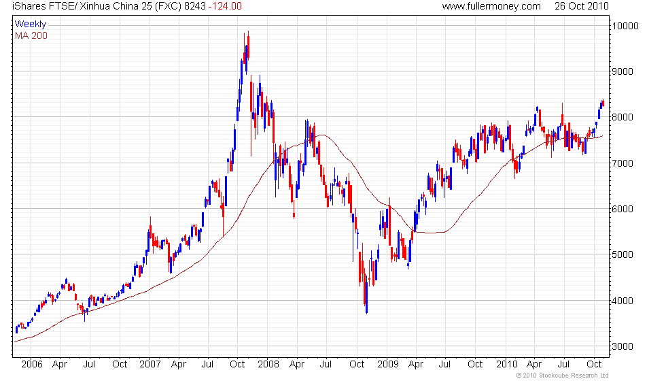666x381 pixels.
Task: Click the red change value -124.00
Action: (225, 6)
